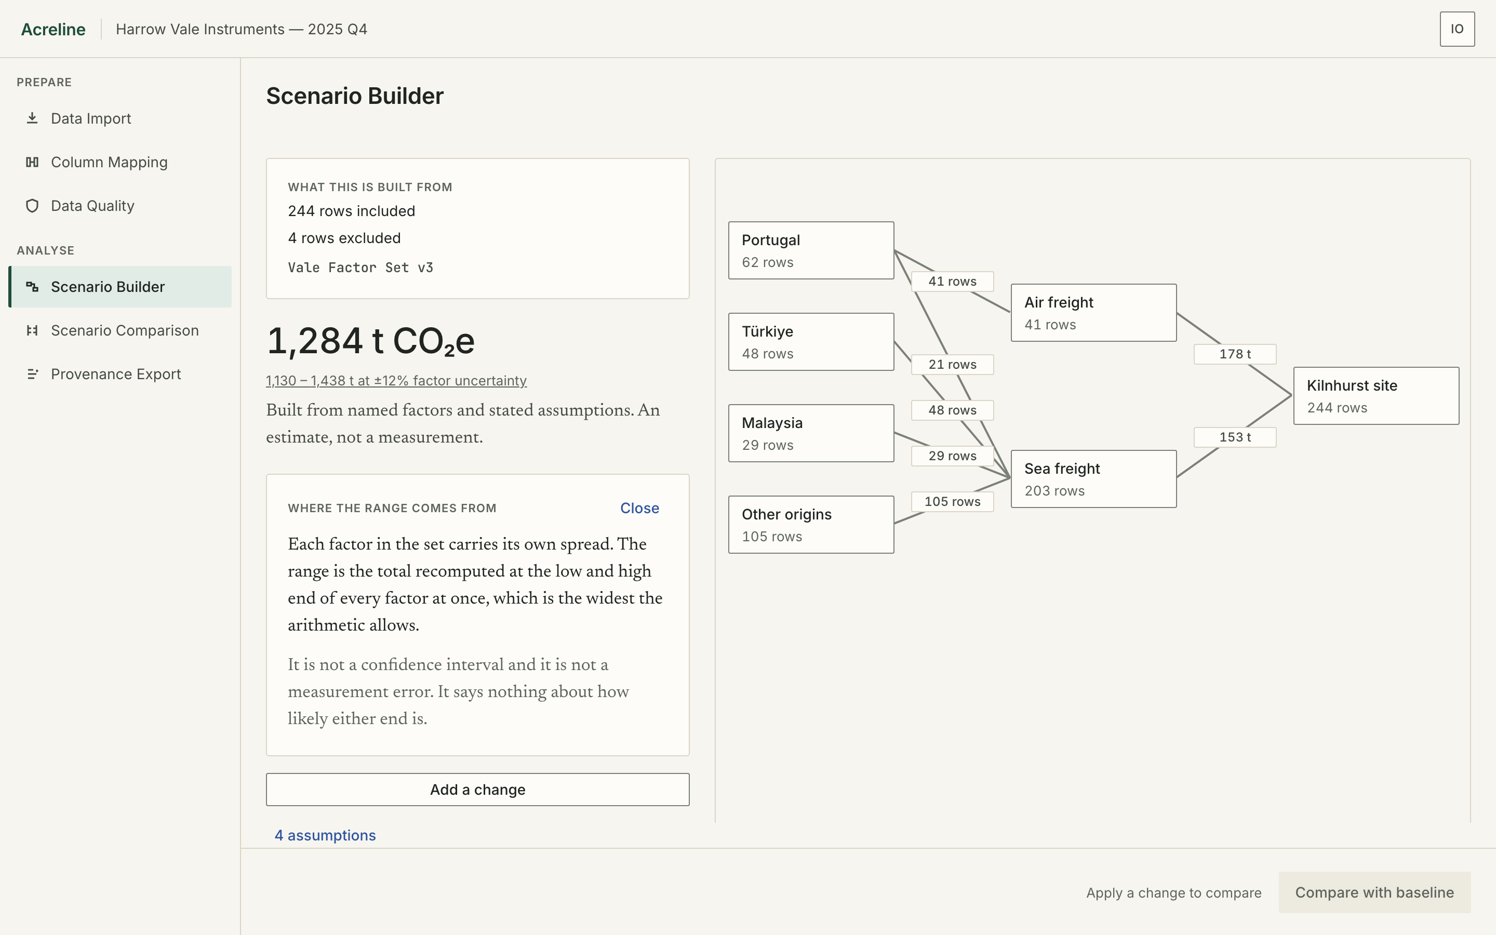Open Provenance Export page
1496x935 pixels.
point(120,374)
